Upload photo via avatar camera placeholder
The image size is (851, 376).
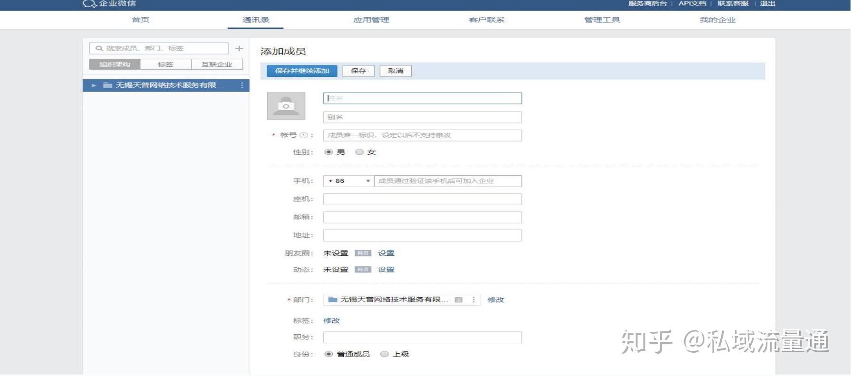click(286, 106)
